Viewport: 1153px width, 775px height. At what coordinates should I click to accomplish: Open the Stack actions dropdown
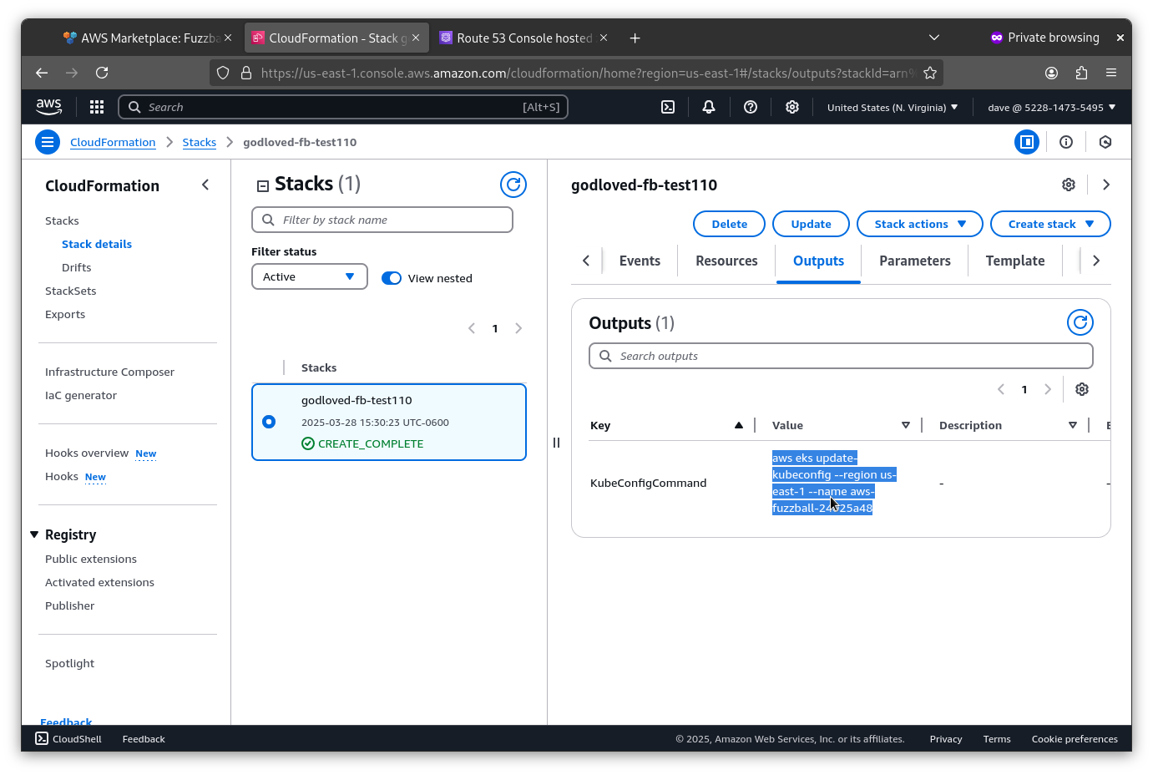coord(919,223)
